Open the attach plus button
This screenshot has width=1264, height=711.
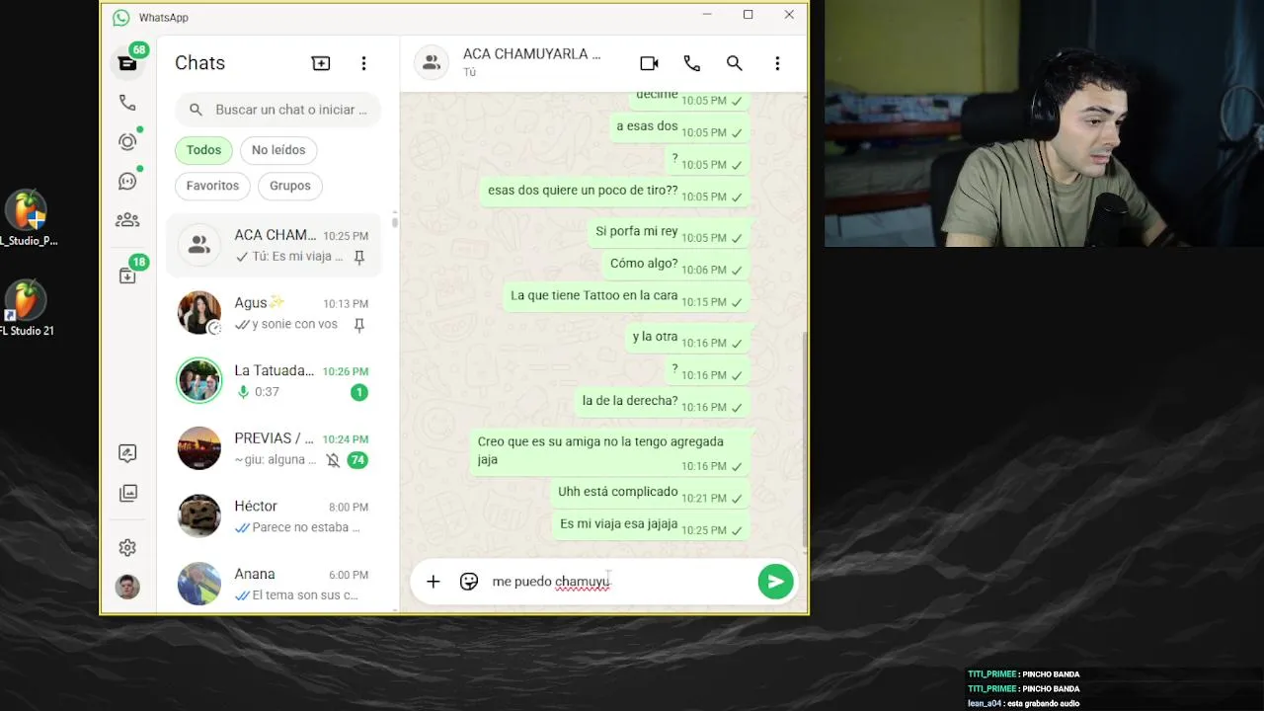[433, 582]
